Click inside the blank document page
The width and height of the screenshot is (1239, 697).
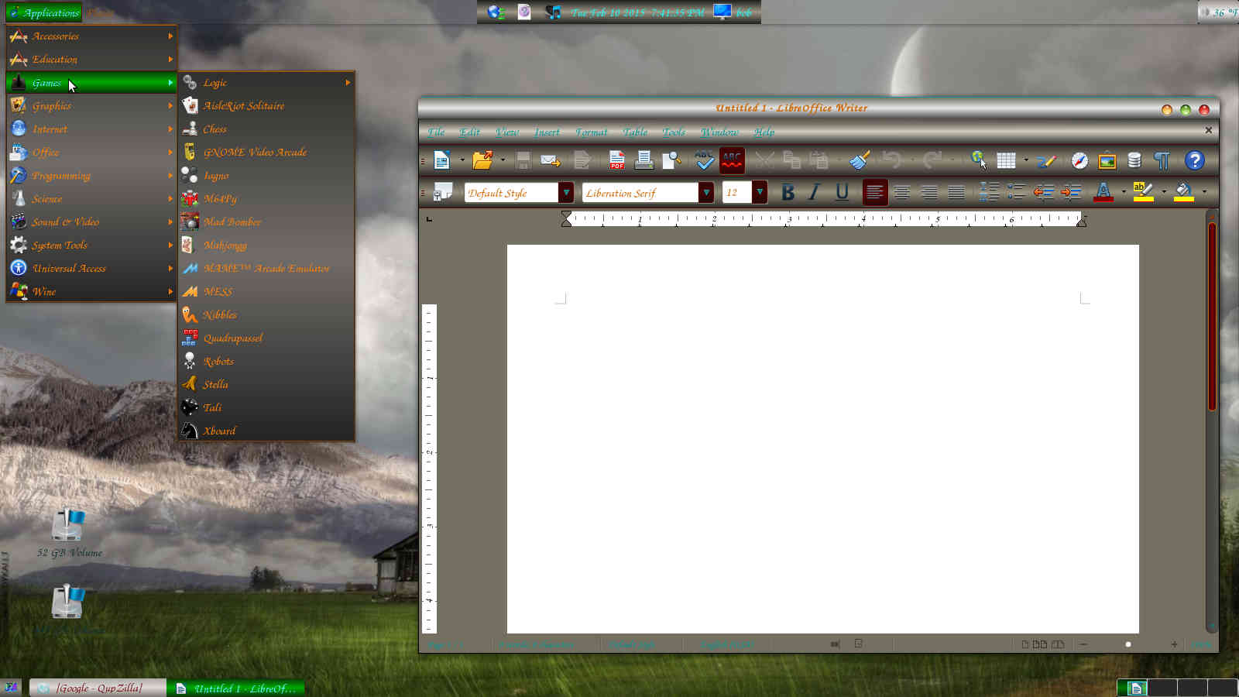click(822, 438)
